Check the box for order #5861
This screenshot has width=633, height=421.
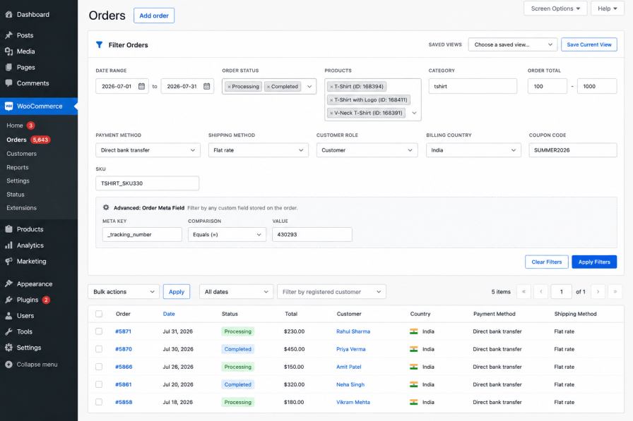pos(99,384)
